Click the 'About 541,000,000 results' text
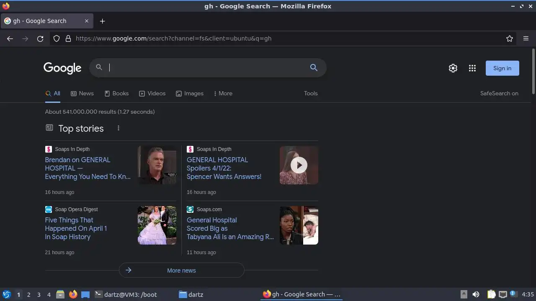The height and width of the screenshot is (301, 536). click(100, 112)
